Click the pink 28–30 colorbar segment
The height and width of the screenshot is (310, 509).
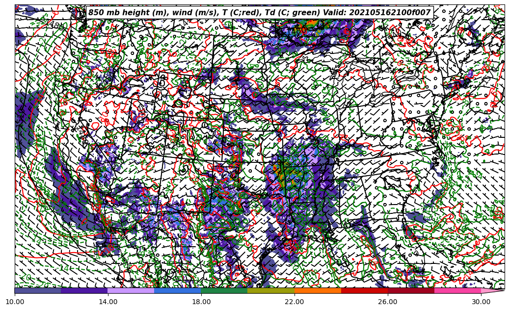pyautogui.click(x=457, y=290)
